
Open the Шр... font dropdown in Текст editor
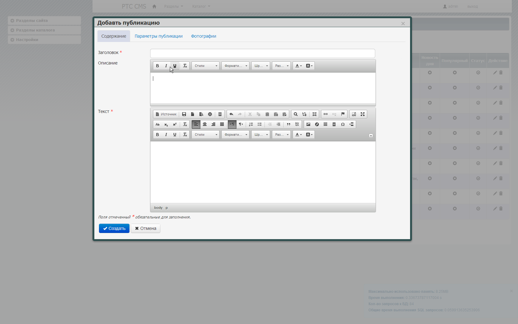coord(261,135)
